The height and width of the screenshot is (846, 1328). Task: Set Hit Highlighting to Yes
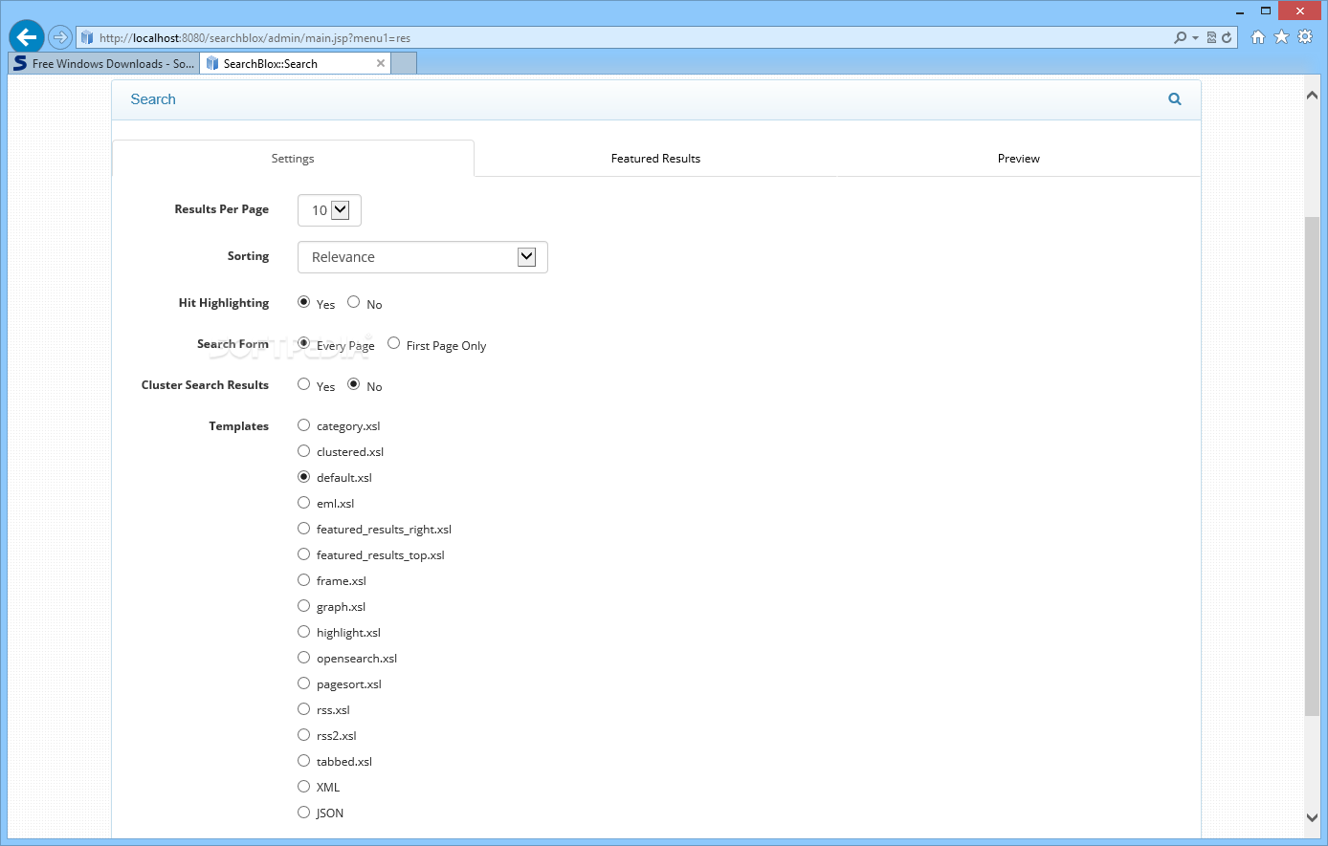point(303,302)
